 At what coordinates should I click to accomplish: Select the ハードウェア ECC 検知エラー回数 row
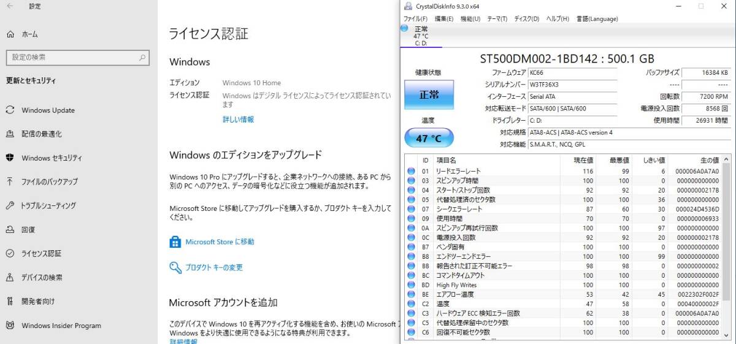[563, 313]
